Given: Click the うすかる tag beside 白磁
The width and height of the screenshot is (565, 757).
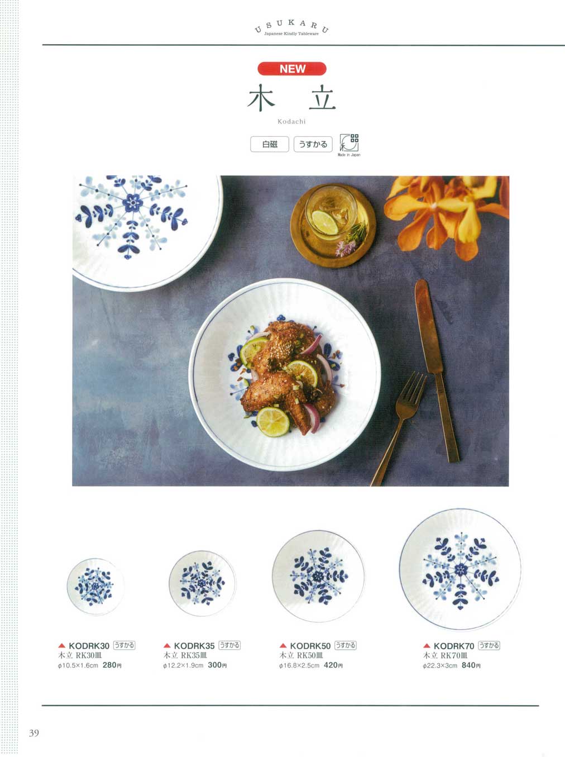Looking at the screenshot, I should click(313, 144).
